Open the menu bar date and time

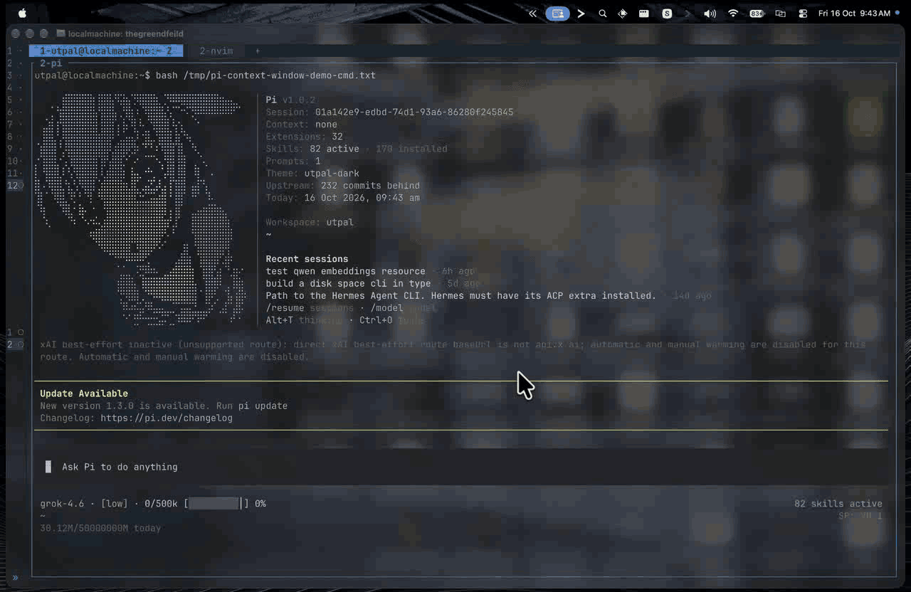click(x=854, y=14)
